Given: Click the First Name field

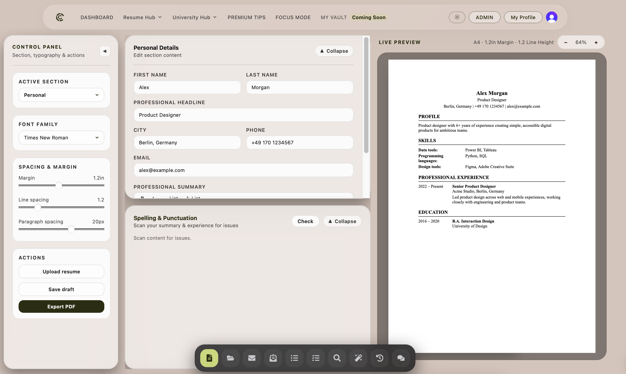Looking at the screenshot, I should point(187,87).
